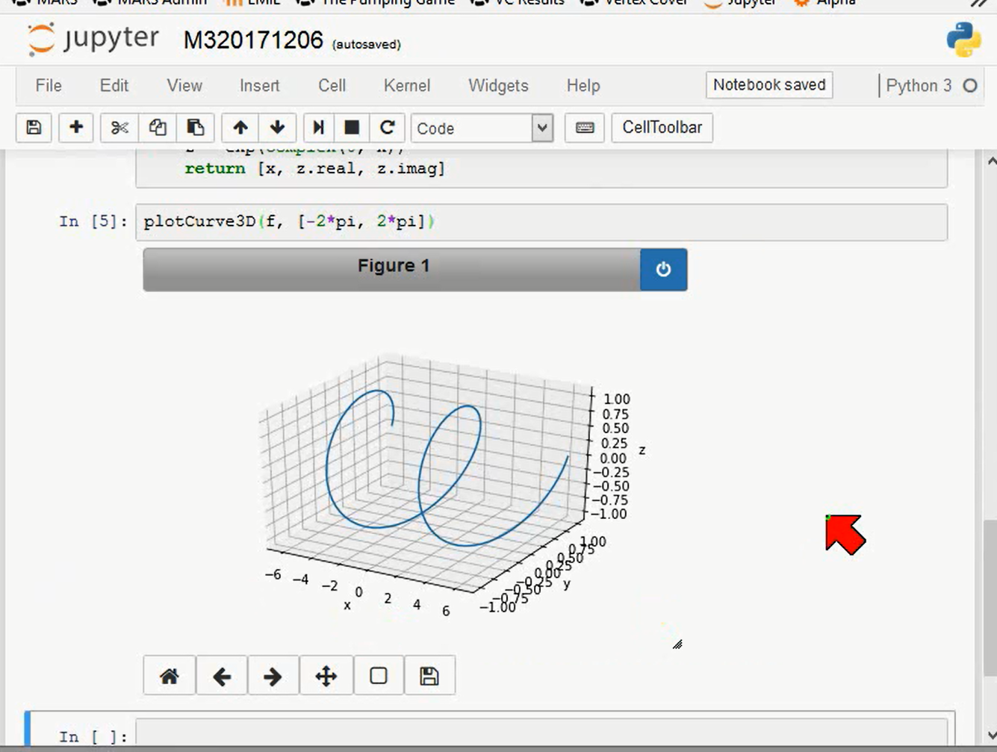Click the Notebook saved notification
Screen dimensions: 997x752
click(x=769, y=85)
